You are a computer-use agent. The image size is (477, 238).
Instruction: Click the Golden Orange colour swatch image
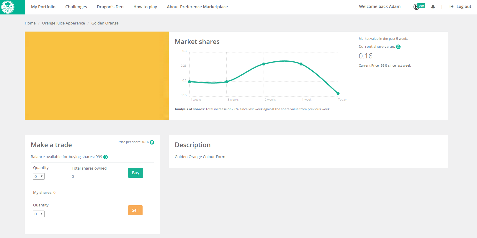97,76
